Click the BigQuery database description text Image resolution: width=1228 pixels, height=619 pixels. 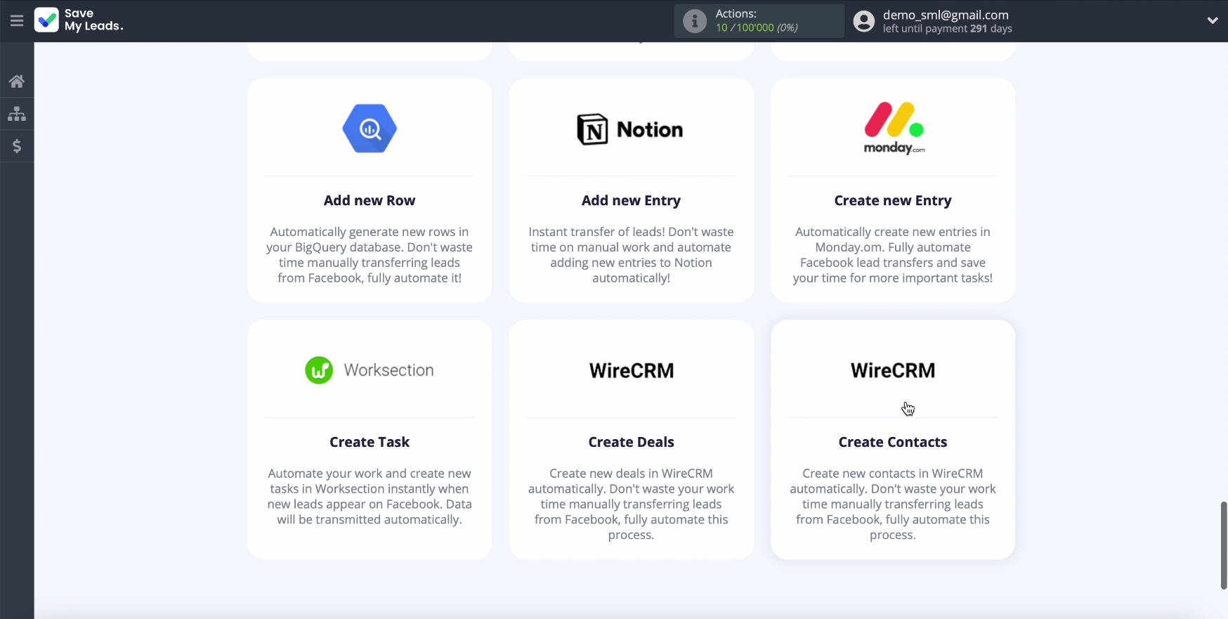coord(370,255)
